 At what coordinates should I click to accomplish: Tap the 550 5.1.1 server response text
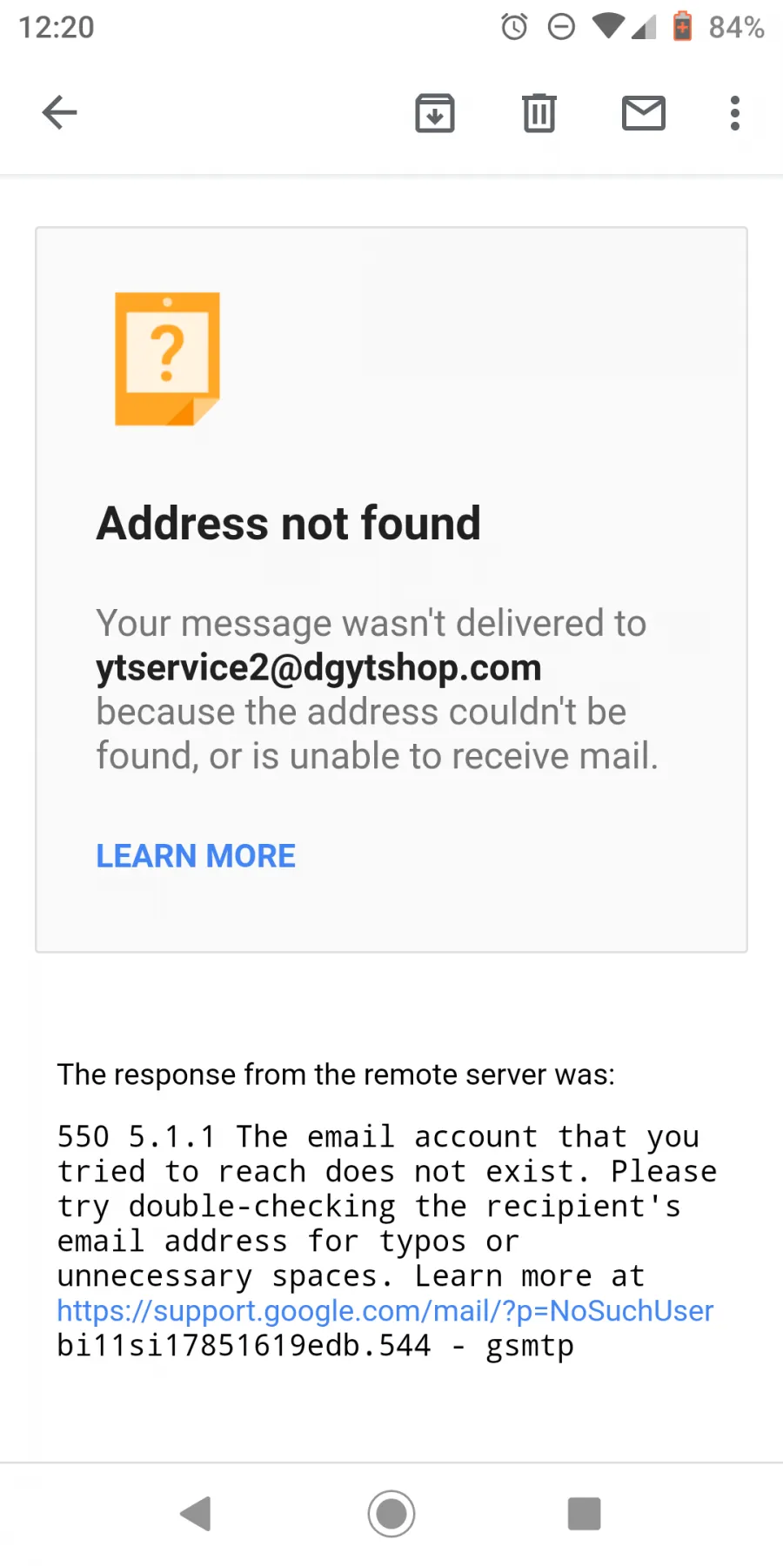pos(387,1241)
